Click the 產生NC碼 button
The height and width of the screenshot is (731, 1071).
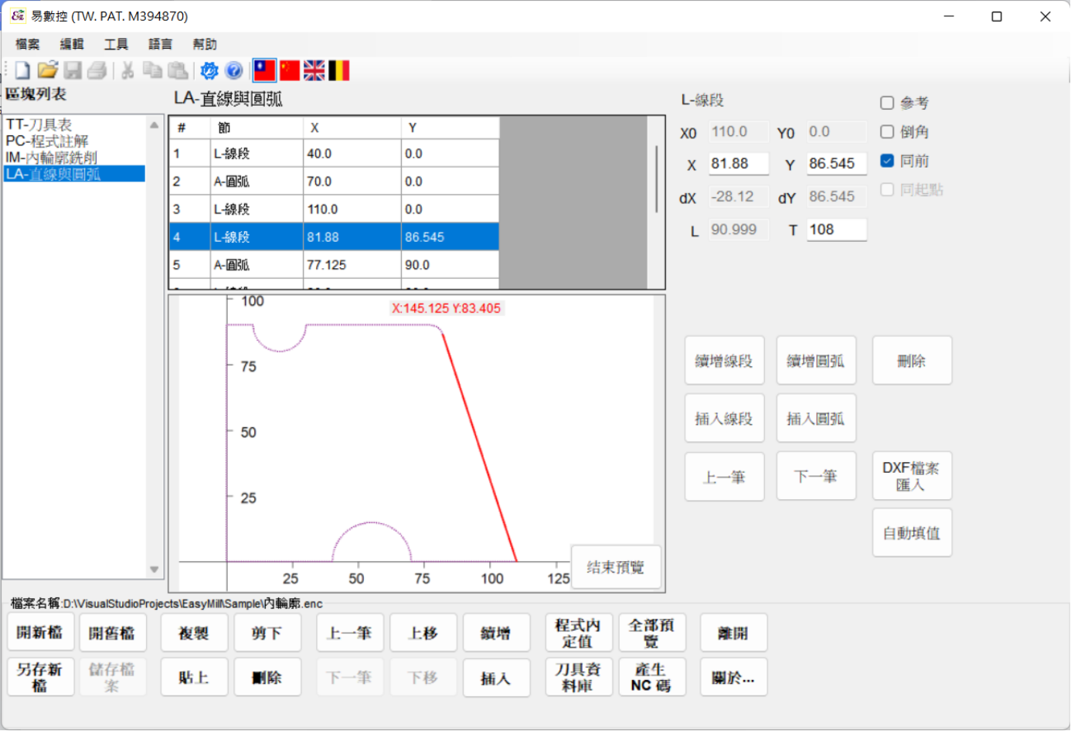click(x=651, y=677)
